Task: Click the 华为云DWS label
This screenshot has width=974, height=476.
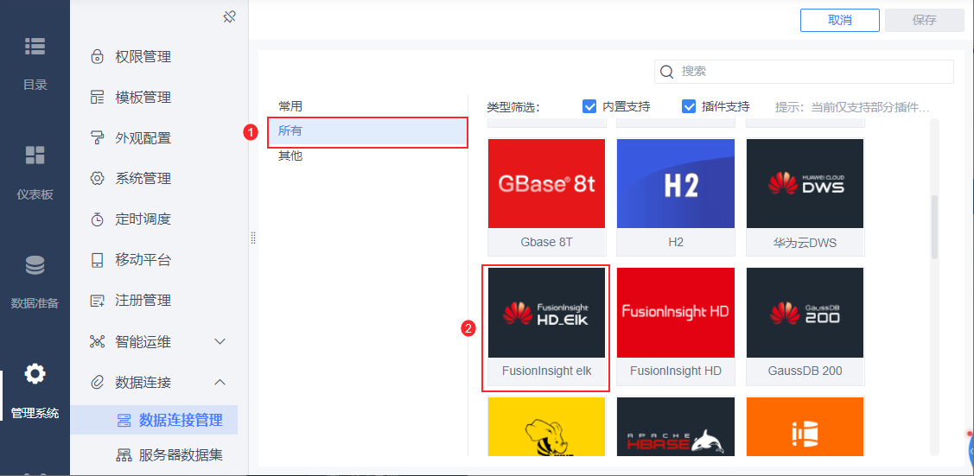Action: tap(805, 243)
